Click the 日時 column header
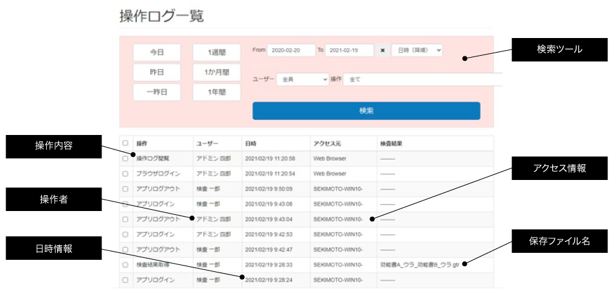Screen dimensions: 615x301 point(250,143)
